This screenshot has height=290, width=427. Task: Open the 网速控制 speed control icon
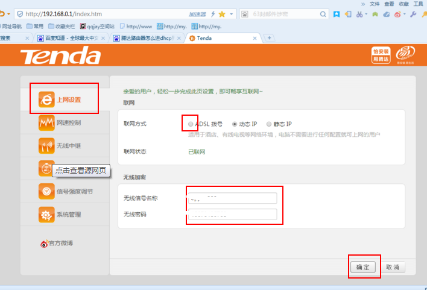[x=46, y=123]
